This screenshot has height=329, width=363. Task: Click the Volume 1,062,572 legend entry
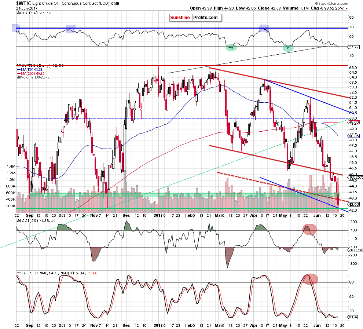33,77
